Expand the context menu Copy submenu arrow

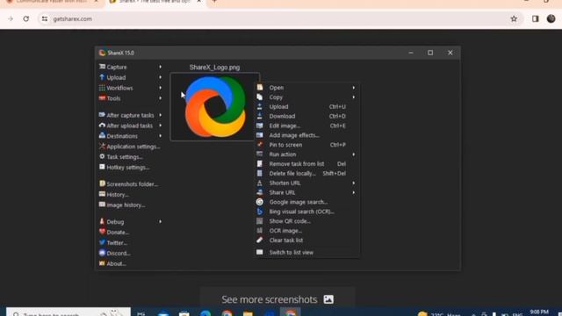(x=353, y=97)
